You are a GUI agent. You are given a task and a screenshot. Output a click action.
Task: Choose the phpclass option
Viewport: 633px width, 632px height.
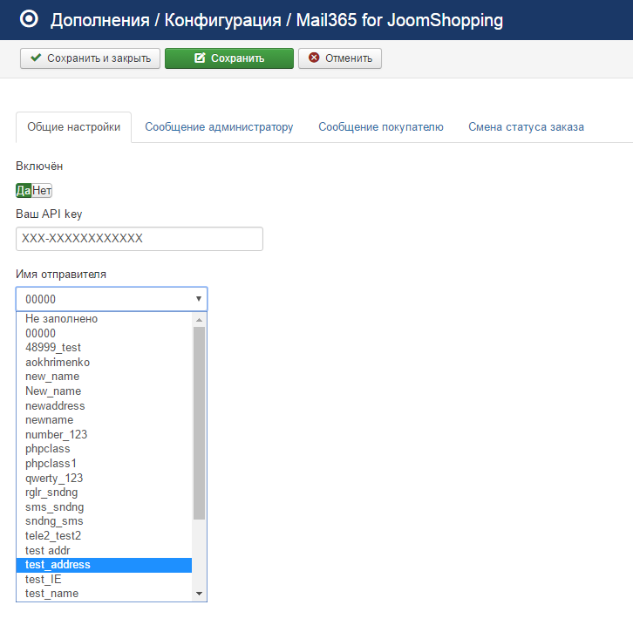click(104, 449)
